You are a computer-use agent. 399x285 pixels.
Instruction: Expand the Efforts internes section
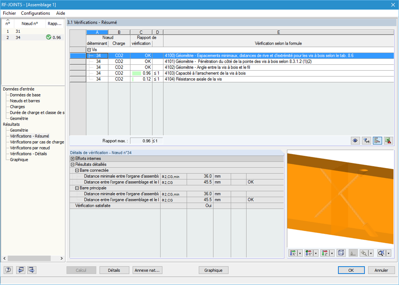pos(72,159)
